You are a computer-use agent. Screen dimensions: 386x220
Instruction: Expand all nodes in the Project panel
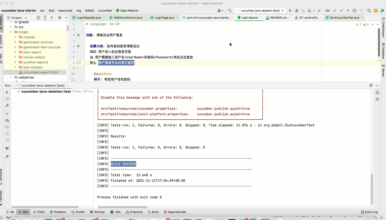click(45, 18)
